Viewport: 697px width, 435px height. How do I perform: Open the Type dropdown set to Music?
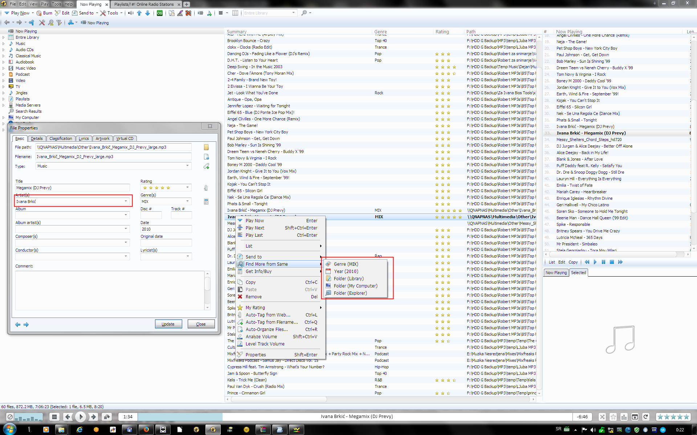point(187,166)
